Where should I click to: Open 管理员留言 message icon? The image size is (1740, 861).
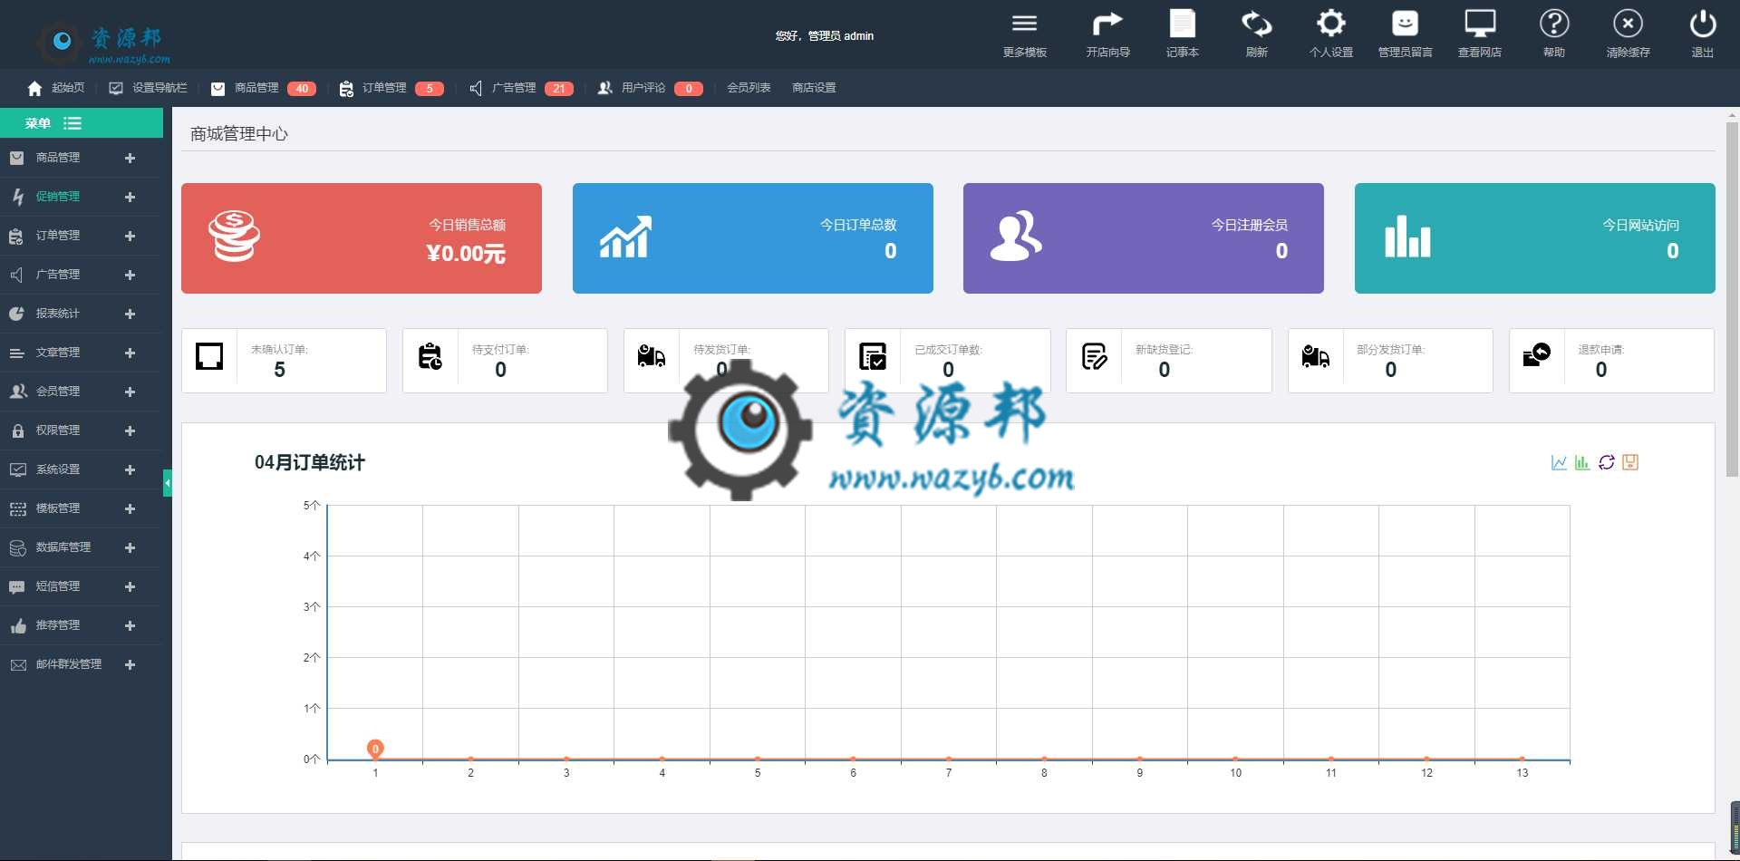pos(1405,24)
